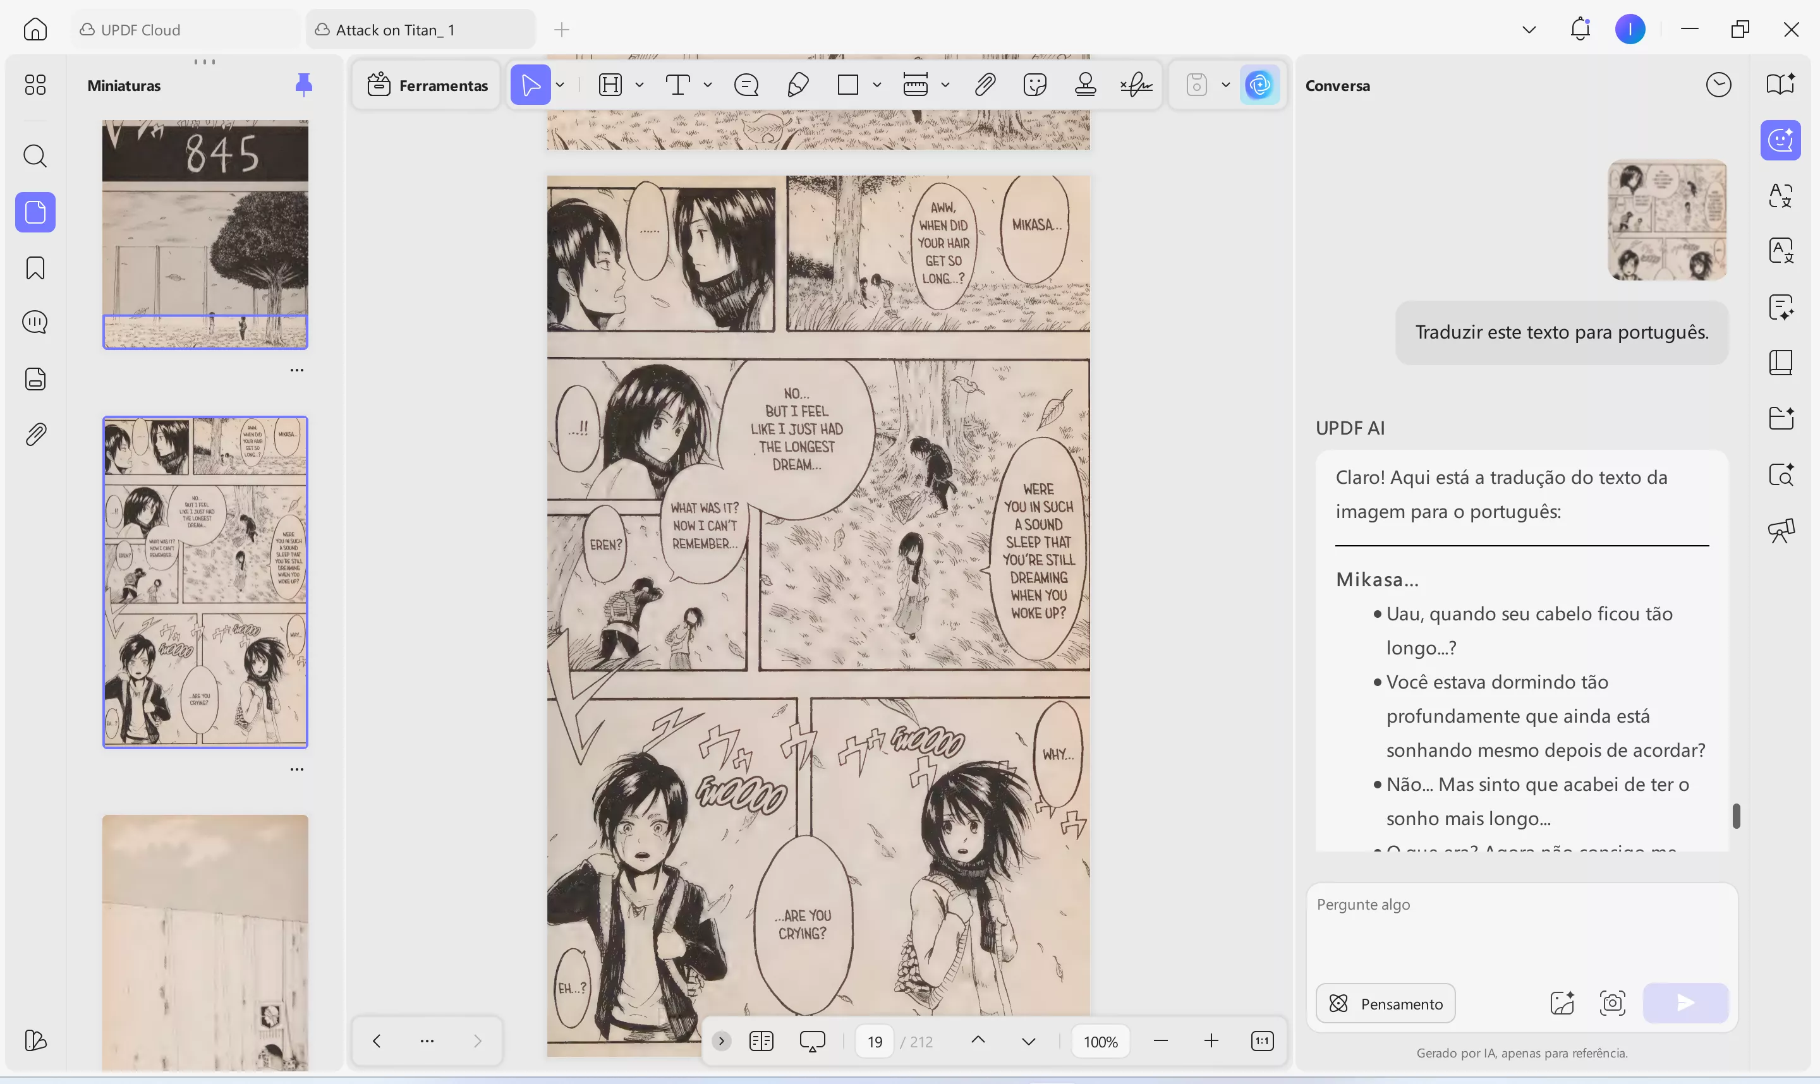Open the measure tool dropdown

point(945,84)
